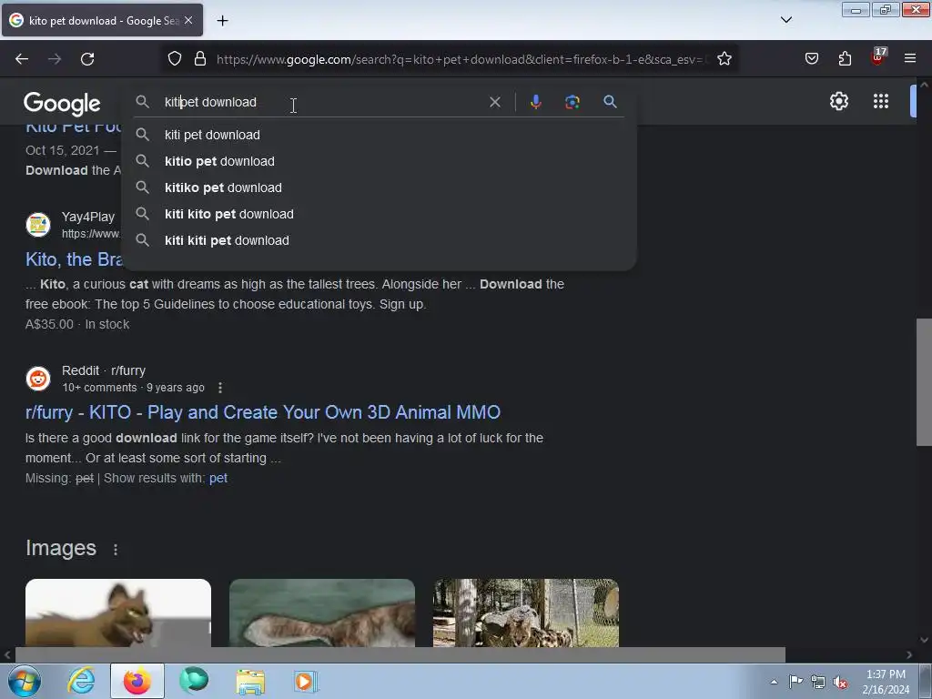Screen dimensions: 932x699
Task: Click 'Oct 15, 2021' result date text
Action: (63, 150)
